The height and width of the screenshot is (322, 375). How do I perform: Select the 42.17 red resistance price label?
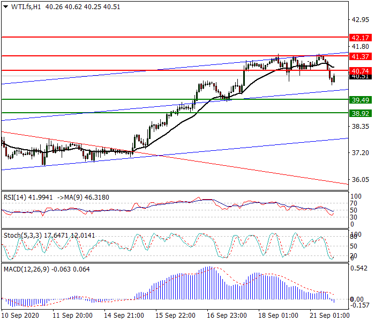[x=360, y=38]
